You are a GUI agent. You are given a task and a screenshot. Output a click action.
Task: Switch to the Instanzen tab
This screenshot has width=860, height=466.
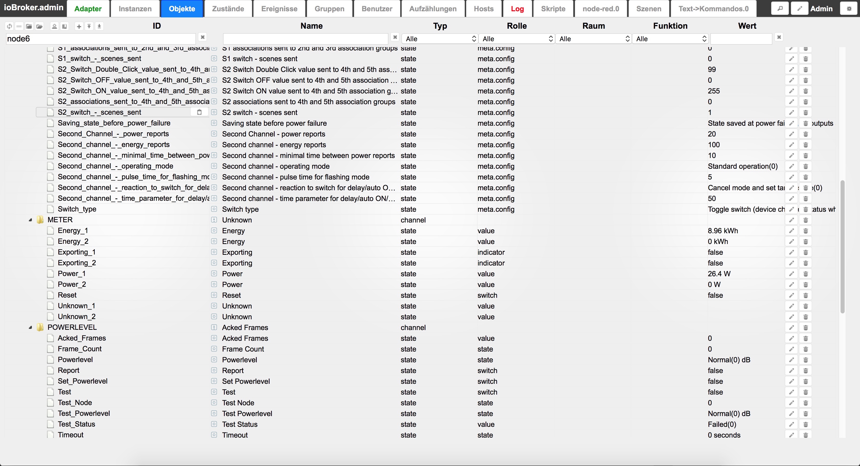tap(135, 9)
